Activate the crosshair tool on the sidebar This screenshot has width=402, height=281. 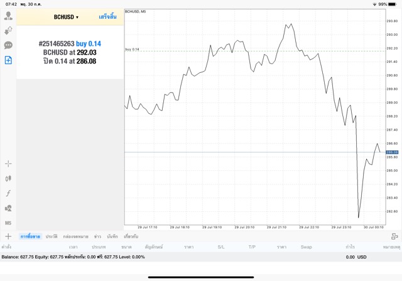[8, 163]
